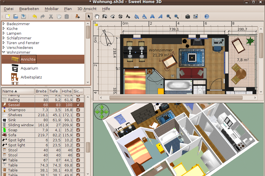Expand the Badezimmer category

click(4, 24)
